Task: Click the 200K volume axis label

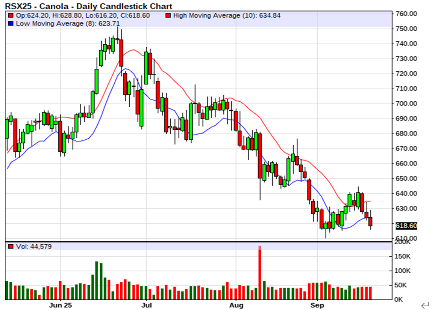Action: 403,243
